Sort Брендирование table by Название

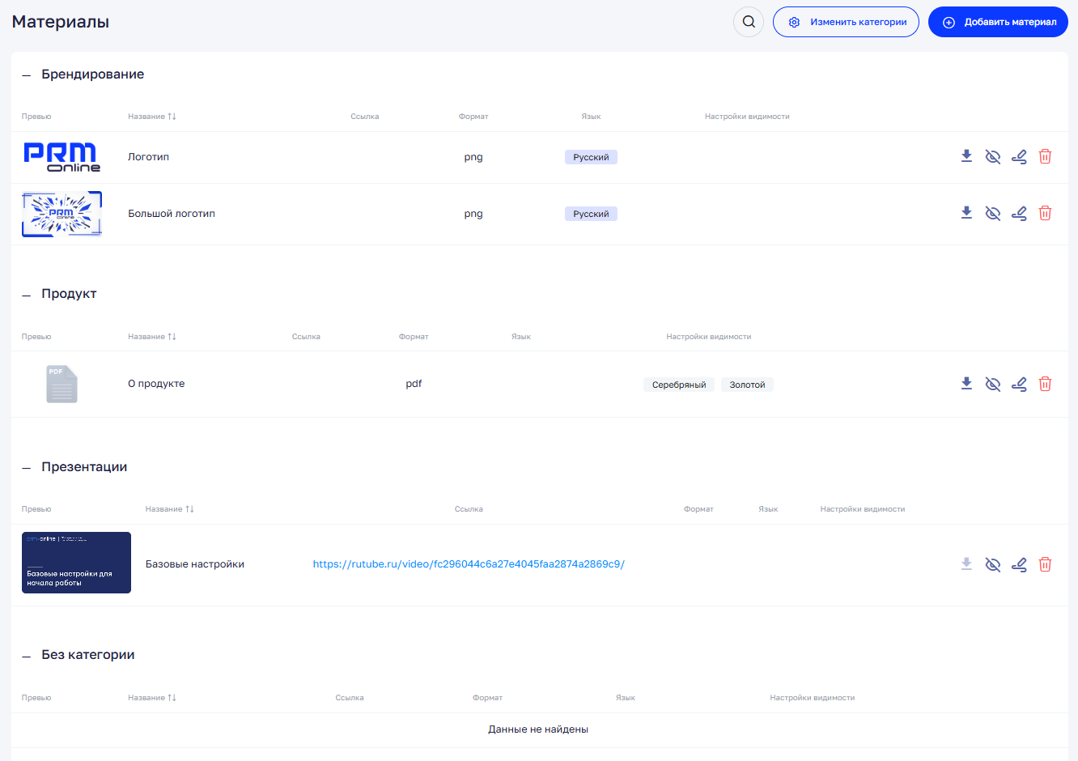pos(152,117)
